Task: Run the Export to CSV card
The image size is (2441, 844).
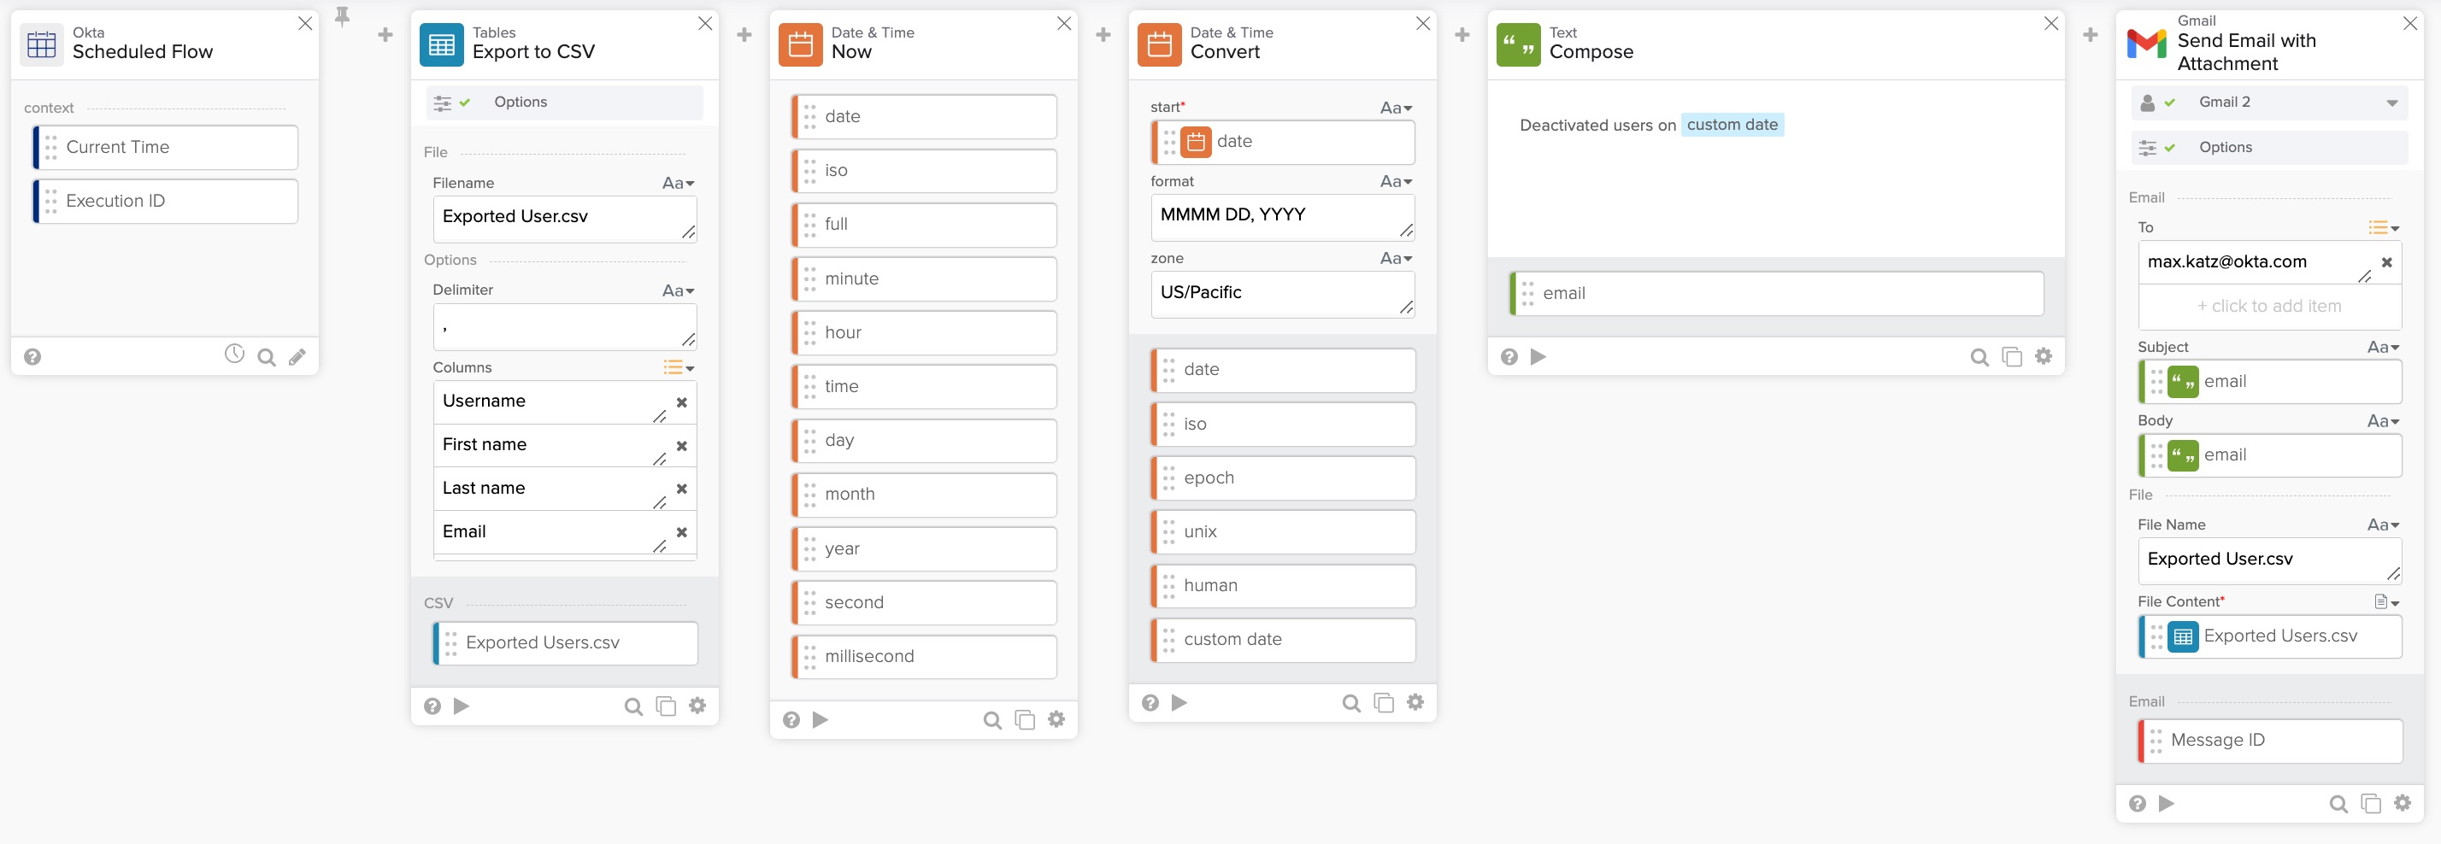Action: pos(462,706)
